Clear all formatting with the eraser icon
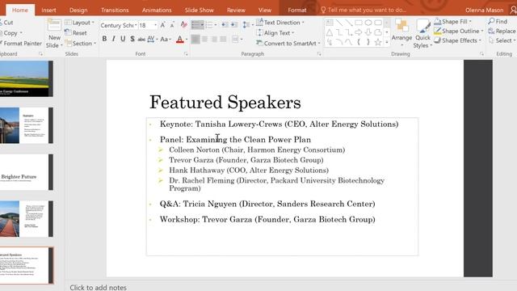517x291 pixels. [x=183, y=25]
